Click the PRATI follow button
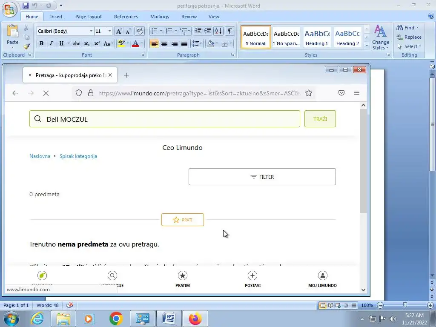 click(x=183, y=220)
